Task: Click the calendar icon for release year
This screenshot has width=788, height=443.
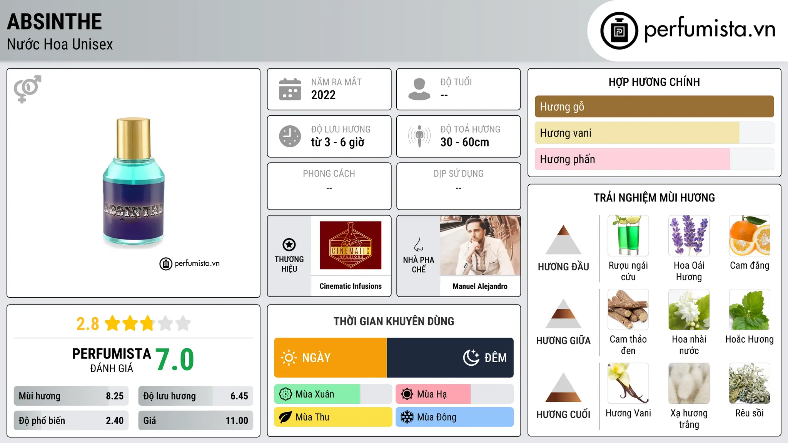Action: pos(290,89)
